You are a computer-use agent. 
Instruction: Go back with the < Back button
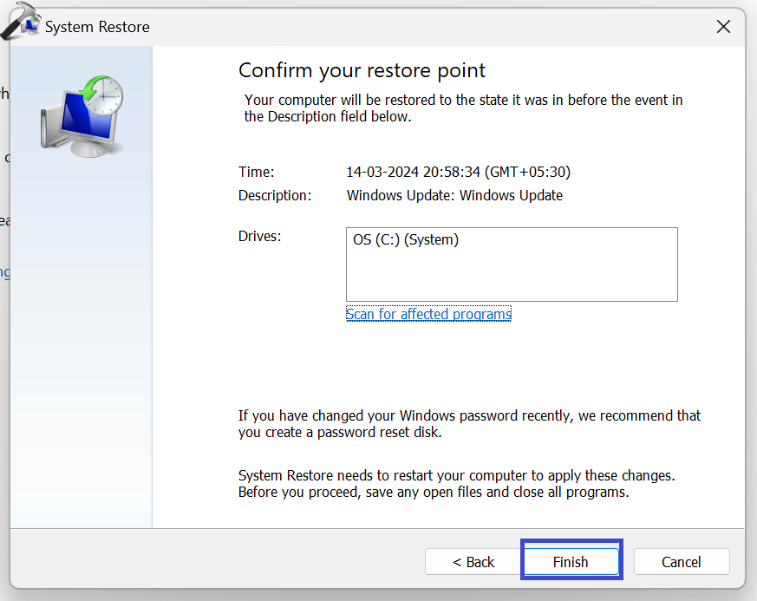473,562
